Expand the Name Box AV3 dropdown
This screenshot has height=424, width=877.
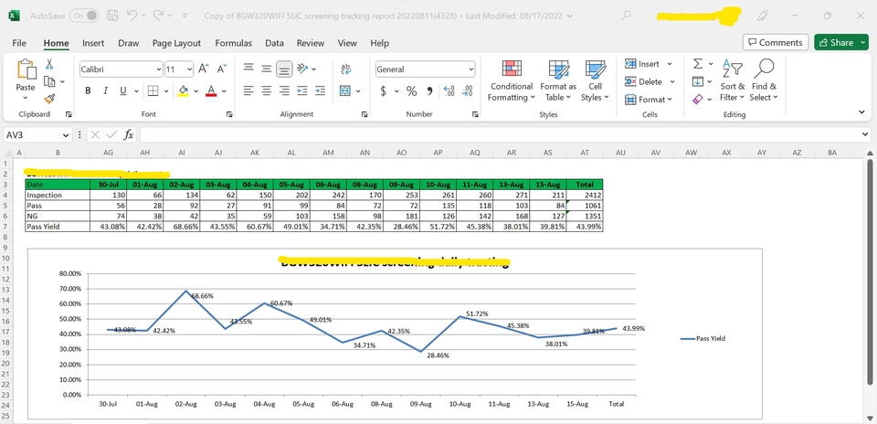[x=67, y=135]
